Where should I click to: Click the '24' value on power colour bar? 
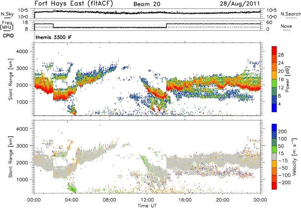coord(281,63)
